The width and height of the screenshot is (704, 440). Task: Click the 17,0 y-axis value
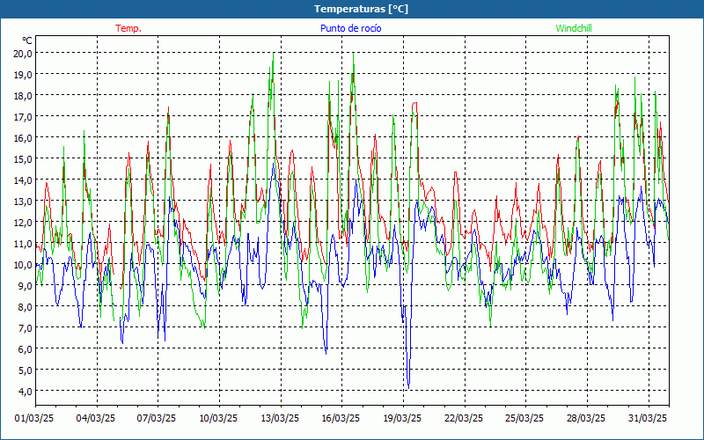(x=23, y=117)
